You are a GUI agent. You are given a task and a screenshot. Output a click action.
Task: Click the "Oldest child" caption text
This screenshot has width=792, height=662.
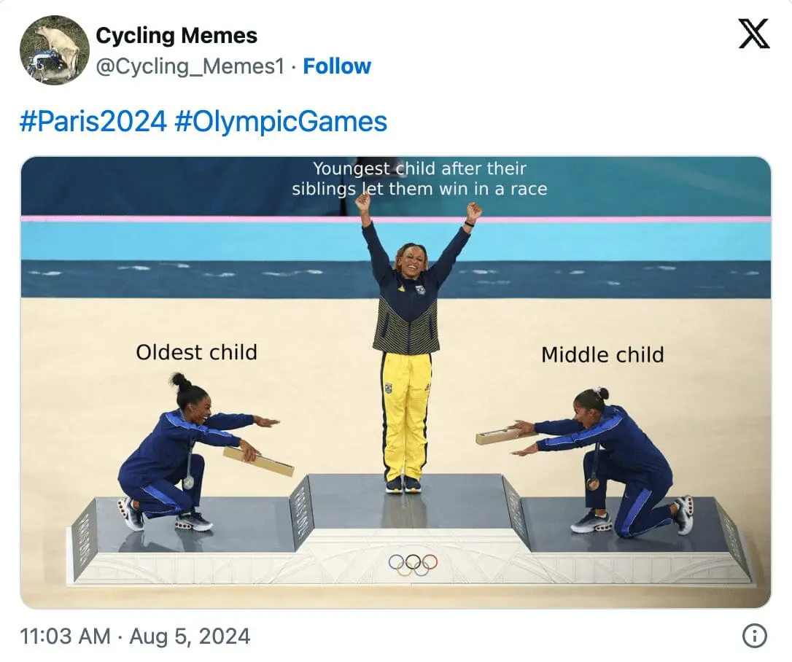196,352
